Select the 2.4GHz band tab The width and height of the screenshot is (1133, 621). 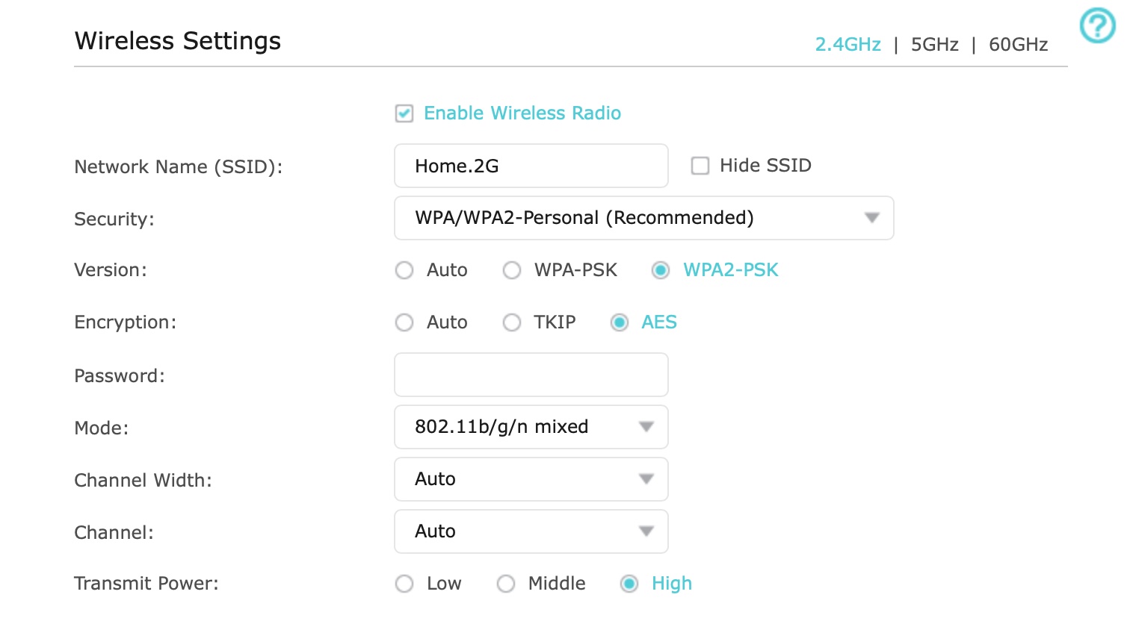pyautogui.click(x=848, y=45)
